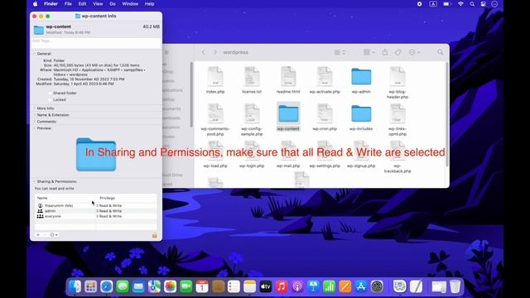Toggle the Shared folder checkbox

(x=50, y=93)
